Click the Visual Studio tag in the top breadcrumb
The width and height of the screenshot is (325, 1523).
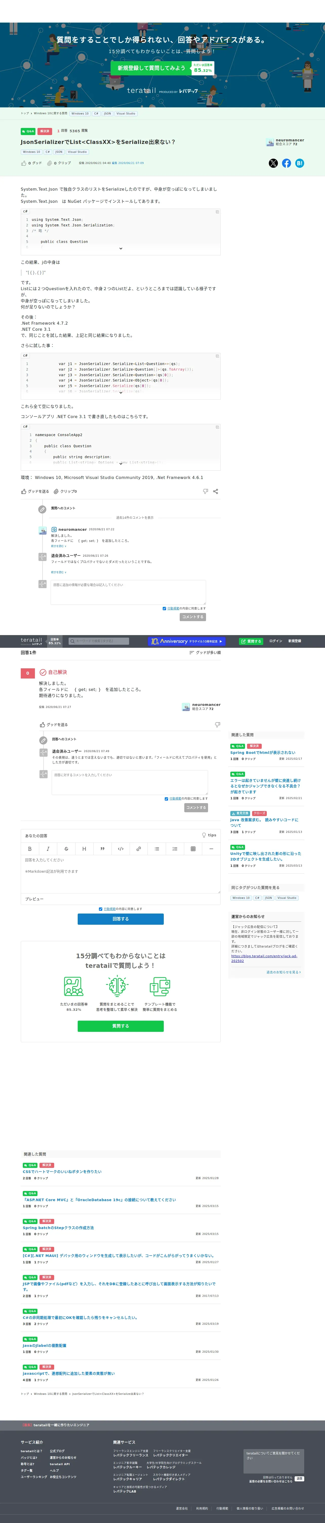point(126,113)
